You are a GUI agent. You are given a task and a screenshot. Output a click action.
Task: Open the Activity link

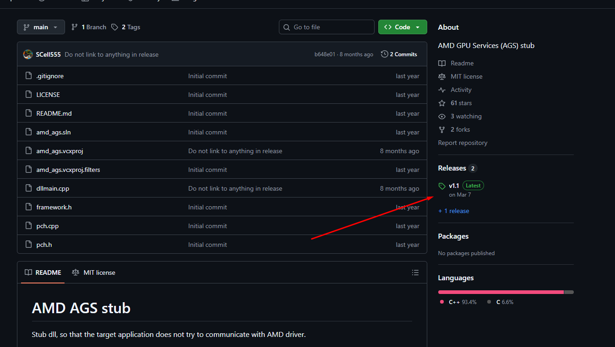(x=461, y=90)
